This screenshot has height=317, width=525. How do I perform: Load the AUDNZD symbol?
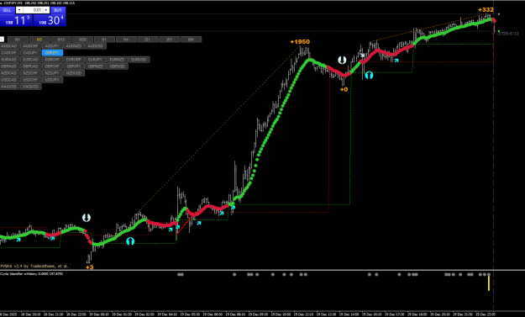pos(74,46)
